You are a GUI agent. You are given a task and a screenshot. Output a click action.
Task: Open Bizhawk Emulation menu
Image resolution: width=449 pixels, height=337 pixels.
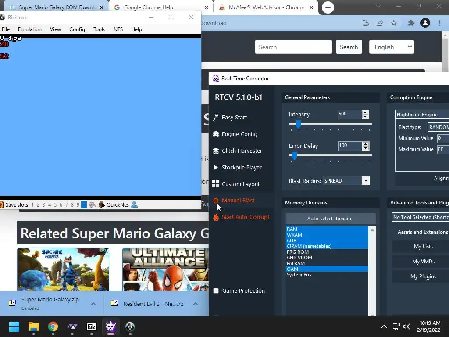(x=30, y=29)
